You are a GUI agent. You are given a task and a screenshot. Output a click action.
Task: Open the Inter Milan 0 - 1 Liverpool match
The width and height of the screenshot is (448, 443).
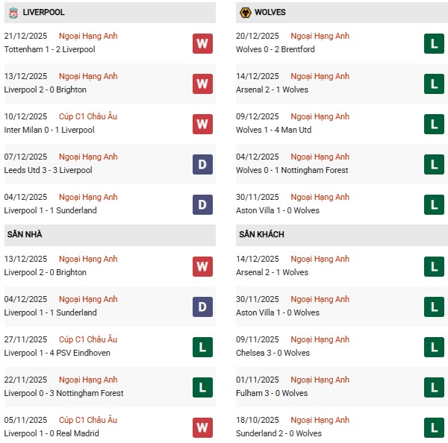(51, 130)
